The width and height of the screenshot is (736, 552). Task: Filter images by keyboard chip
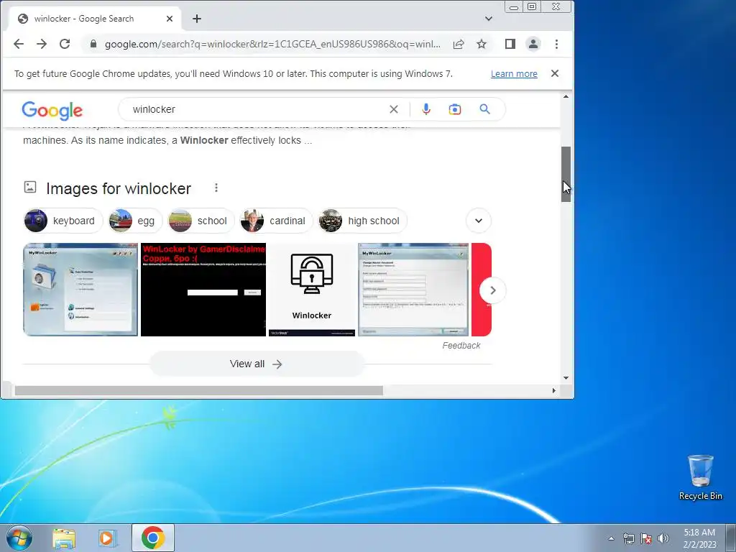[x=63, y=221]
